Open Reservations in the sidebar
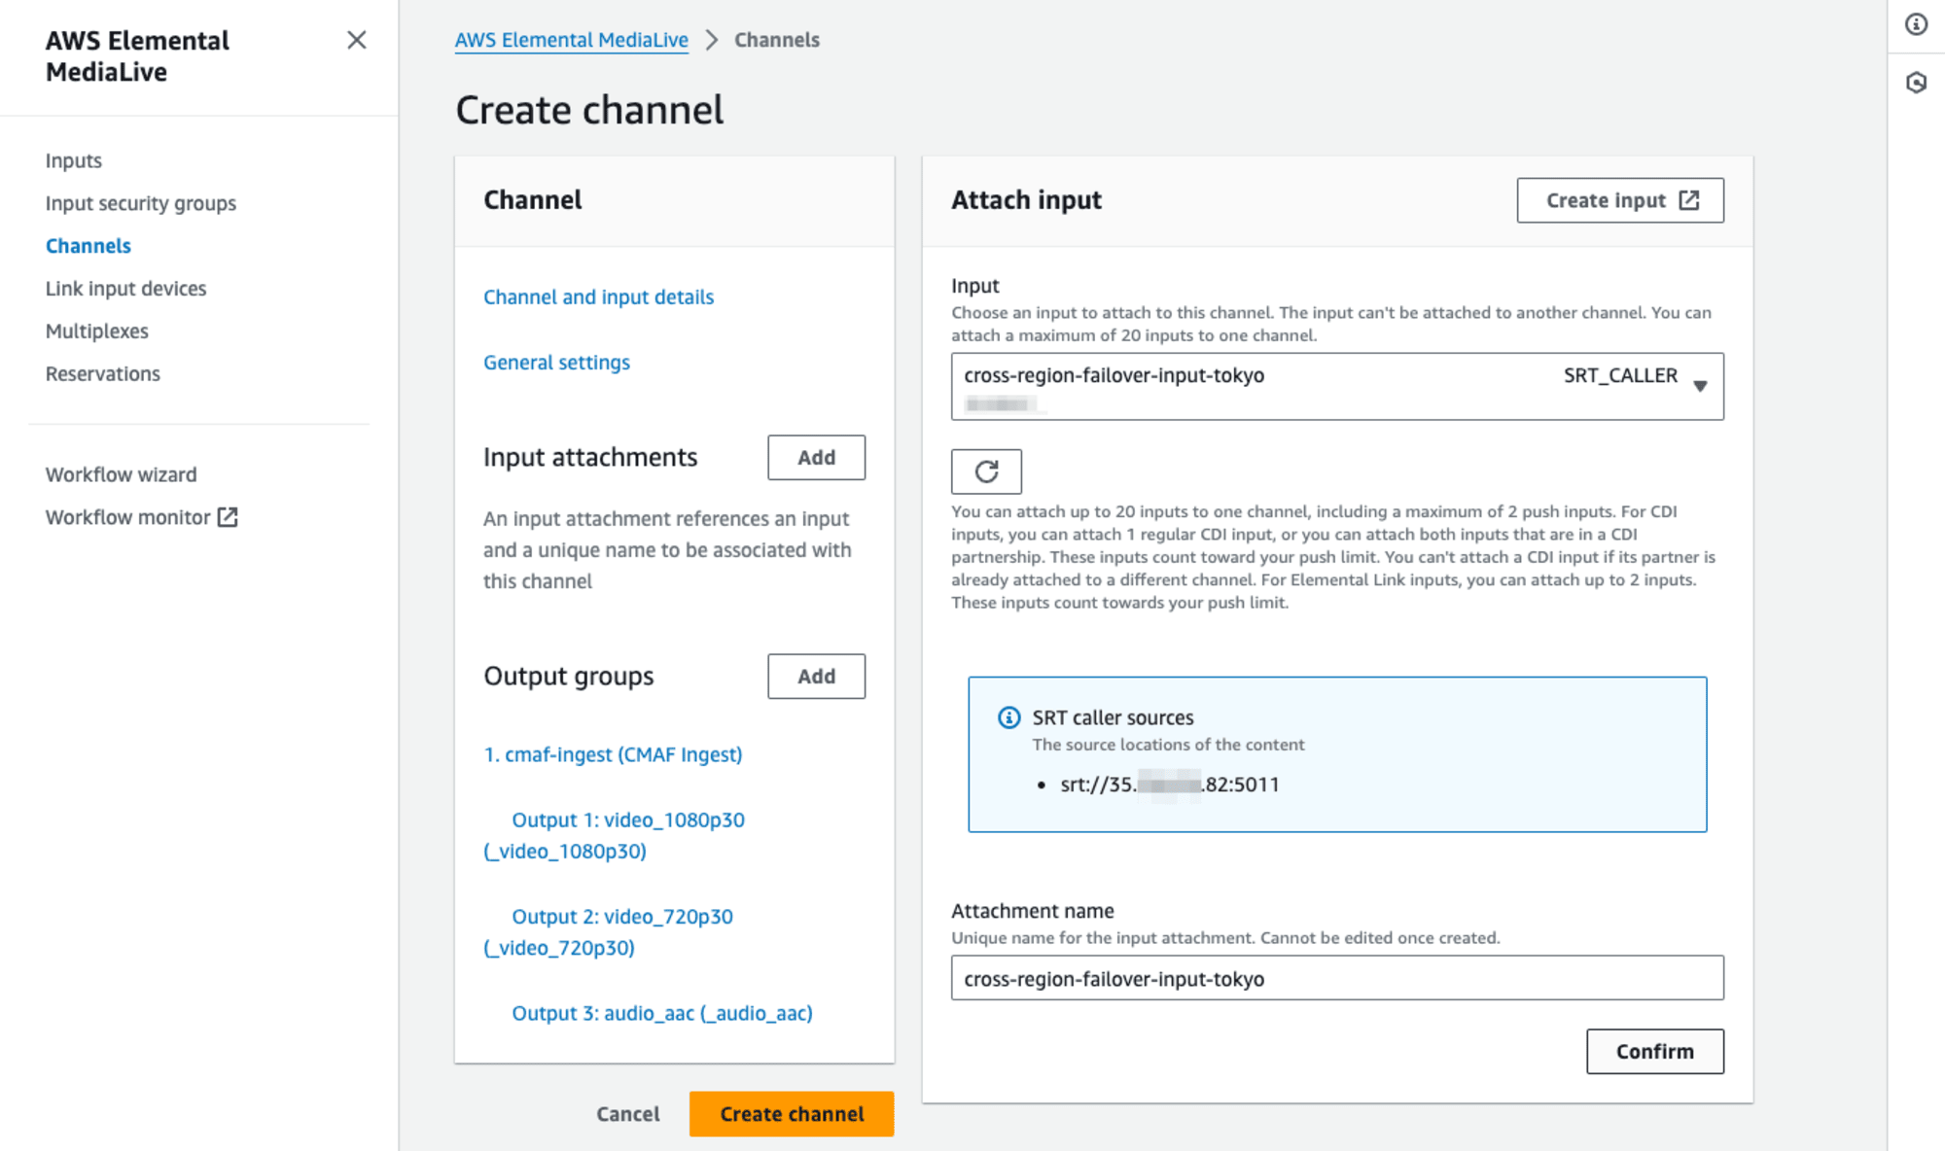 coord(103,374)
